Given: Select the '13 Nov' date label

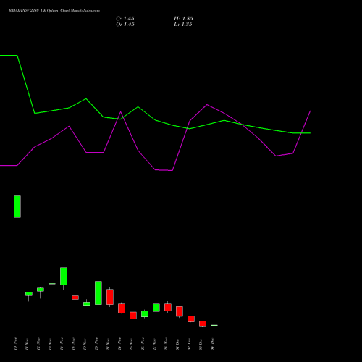Looking at the screenshot, I should click(50, 344).
